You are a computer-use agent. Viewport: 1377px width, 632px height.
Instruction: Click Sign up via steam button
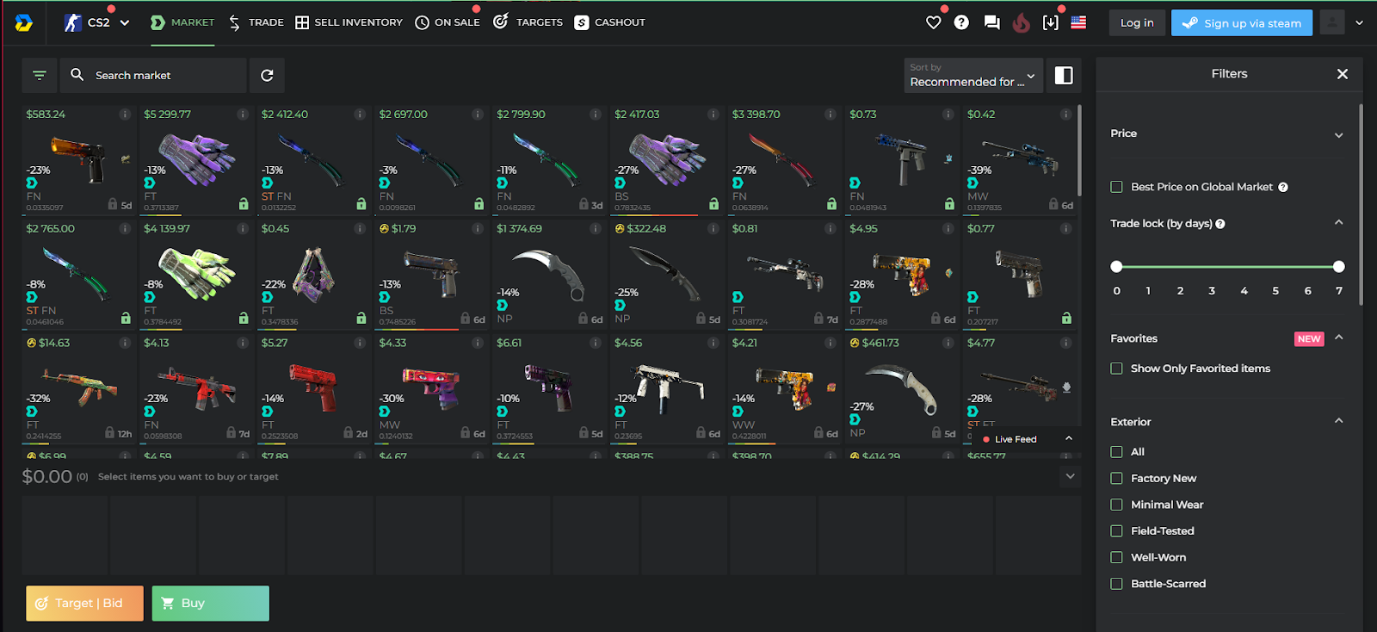point(1241,23)
